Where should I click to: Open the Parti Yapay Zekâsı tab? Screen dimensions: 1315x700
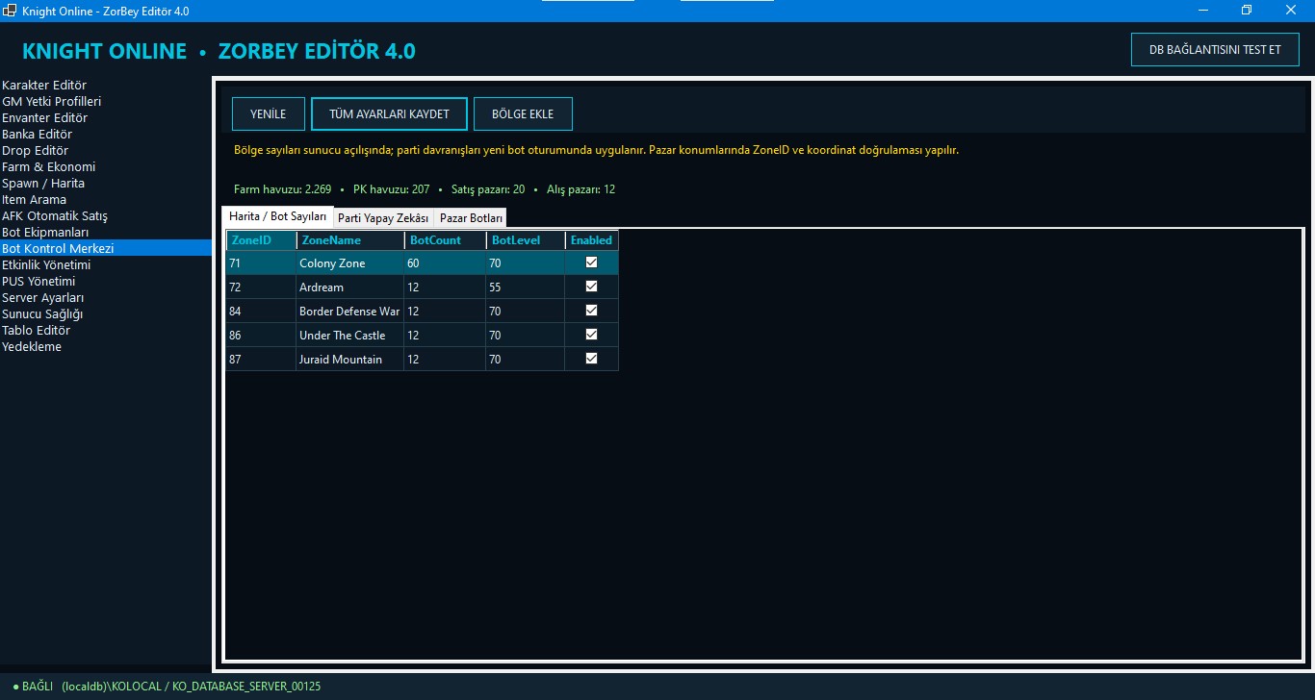click(x=383, y=218)
